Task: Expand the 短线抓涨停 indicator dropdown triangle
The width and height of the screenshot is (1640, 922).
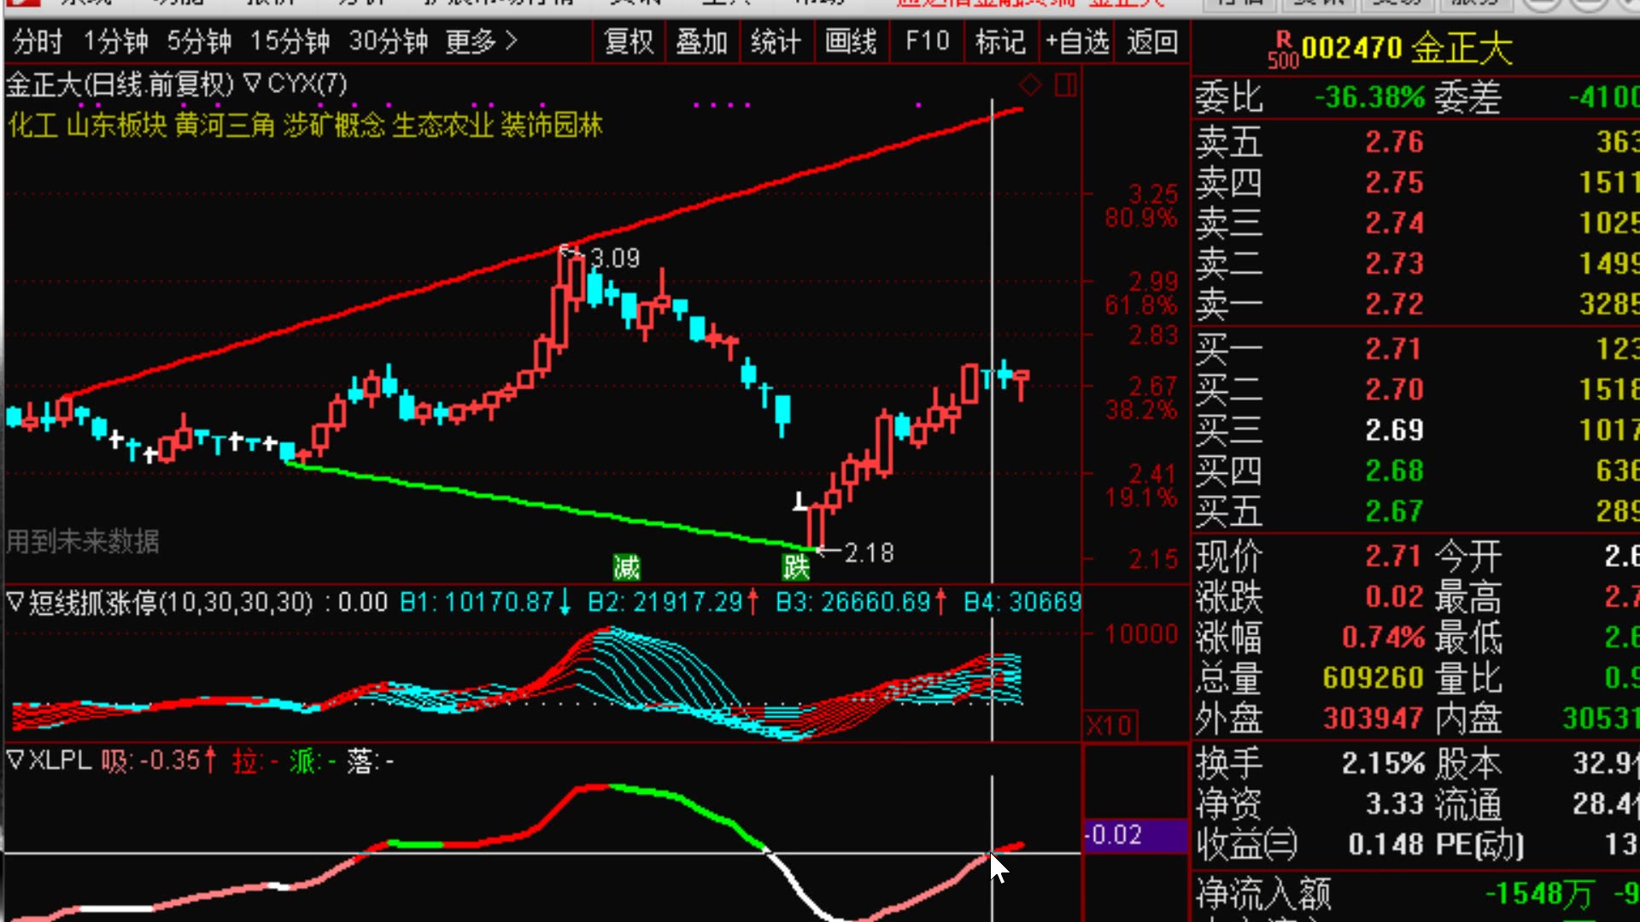Action: coord(15,602)
